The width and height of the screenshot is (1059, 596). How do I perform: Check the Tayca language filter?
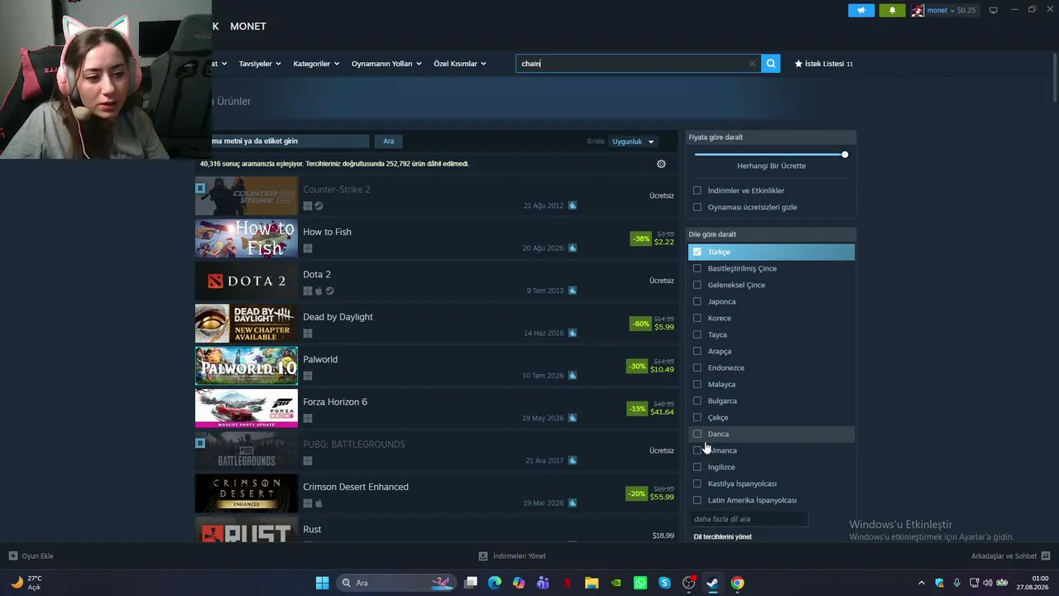point(697,334)
